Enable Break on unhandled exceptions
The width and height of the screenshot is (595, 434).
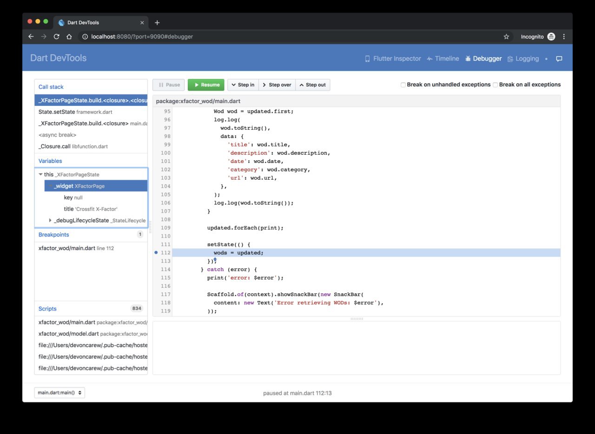click(403, 85)
